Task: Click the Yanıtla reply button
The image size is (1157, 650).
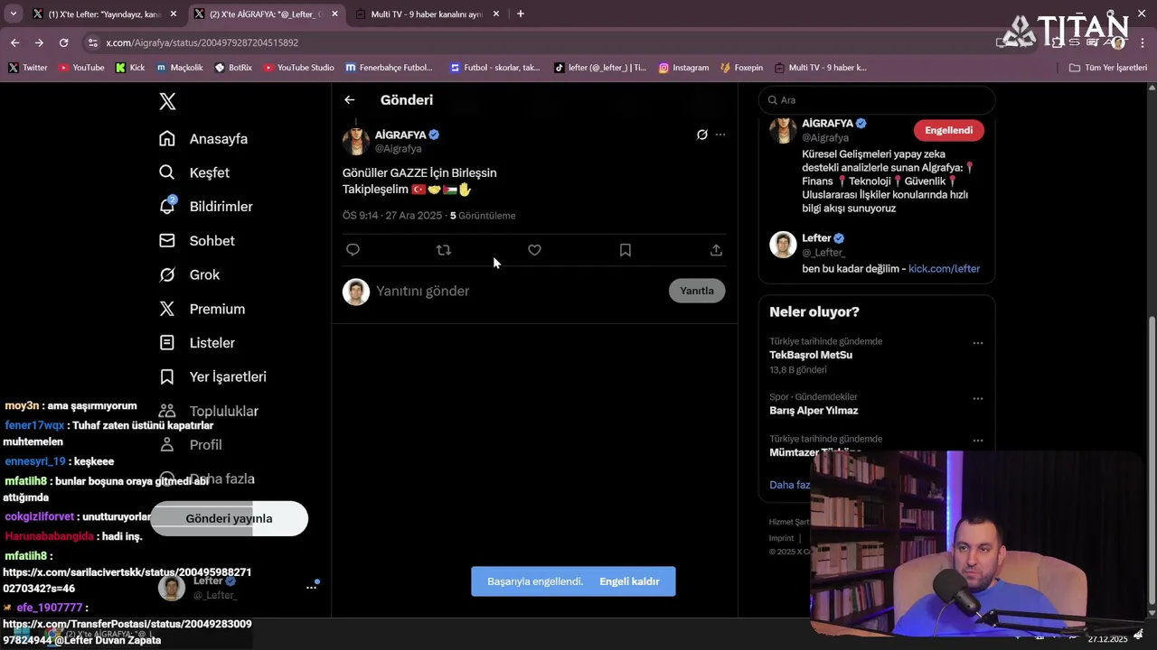Action: [x=697, y=291]
